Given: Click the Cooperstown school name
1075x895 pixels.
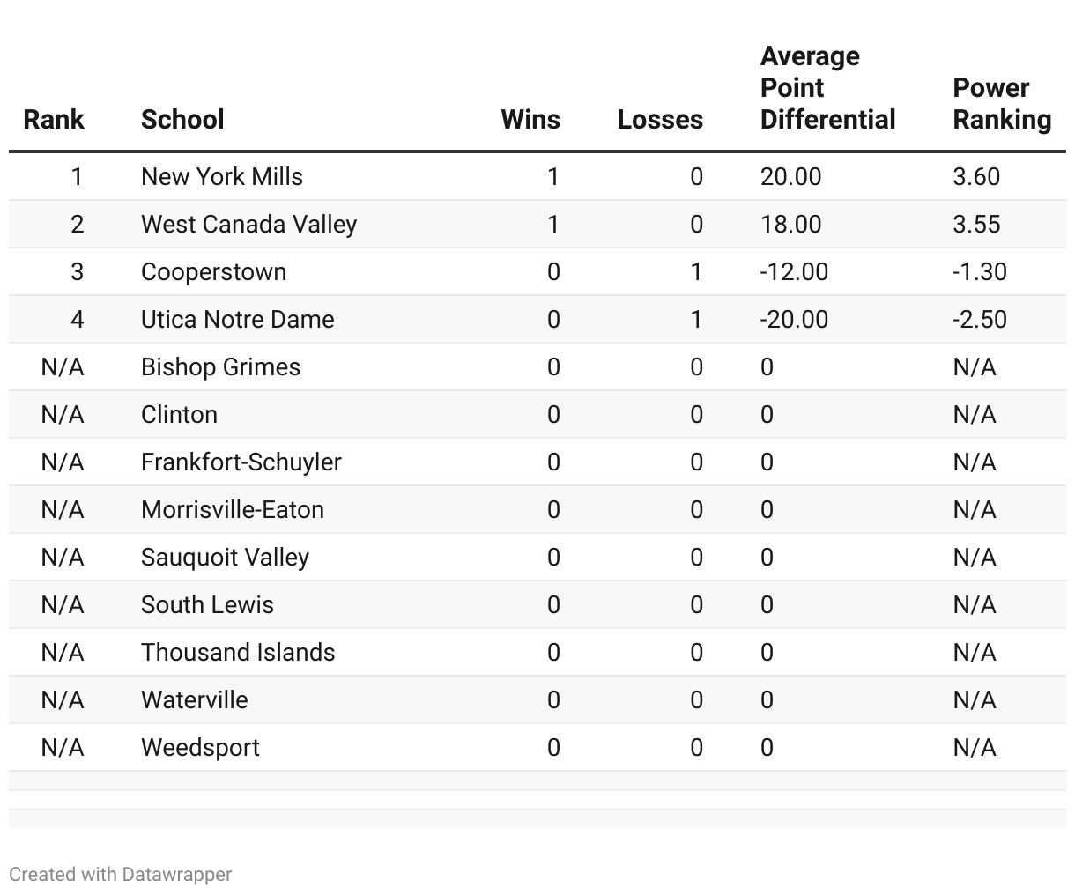Looking at the screenshot, I should pyautogui.click(x=213, y=271).
